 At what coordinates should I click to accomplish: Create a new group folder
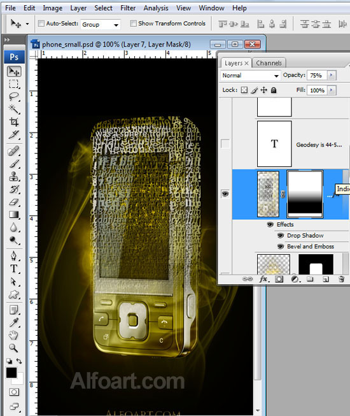coord(310,279)
